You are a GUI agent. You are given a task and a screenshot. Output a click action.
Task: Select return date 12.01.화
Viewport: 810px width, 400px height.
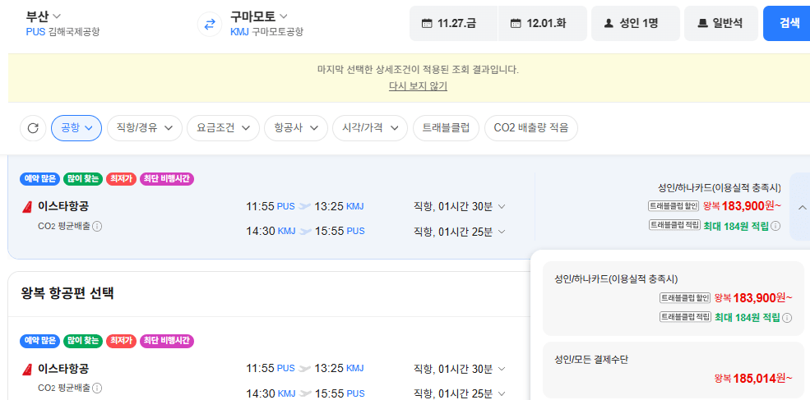[x=543, y=23]
